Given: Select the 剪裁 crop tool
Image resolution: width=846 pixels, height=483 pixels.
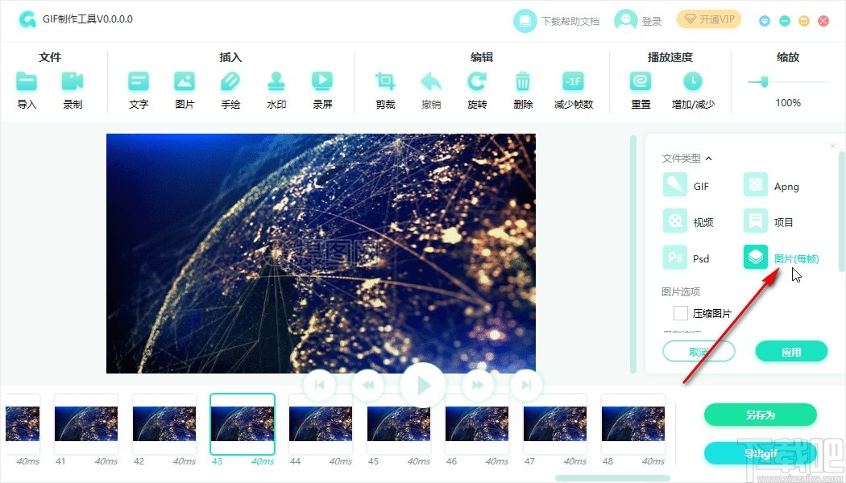Looking at the screenshot, I should (x=385, y=82).
